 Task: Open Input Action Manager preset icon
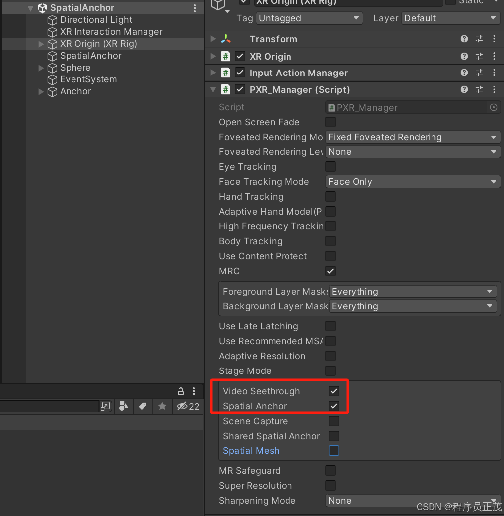[479, 73]
